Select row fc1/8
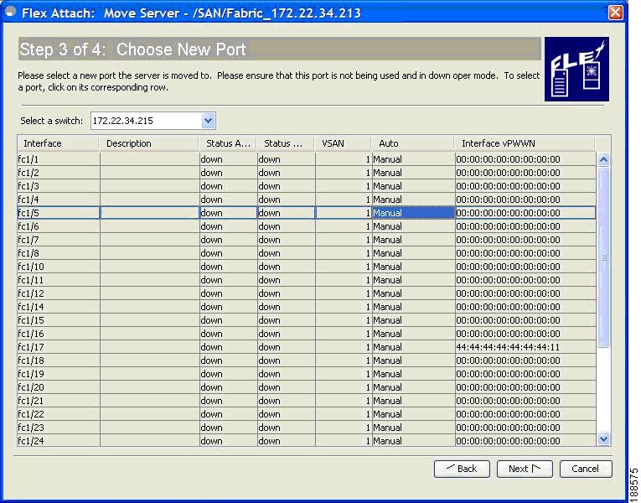This screenshot has height=503, width=641. point(307,253)
